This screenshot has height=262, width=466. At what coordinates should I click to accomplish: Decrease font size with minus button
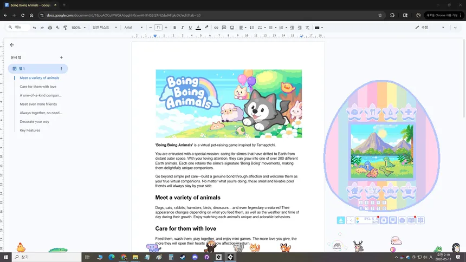(x=151, y=28)
